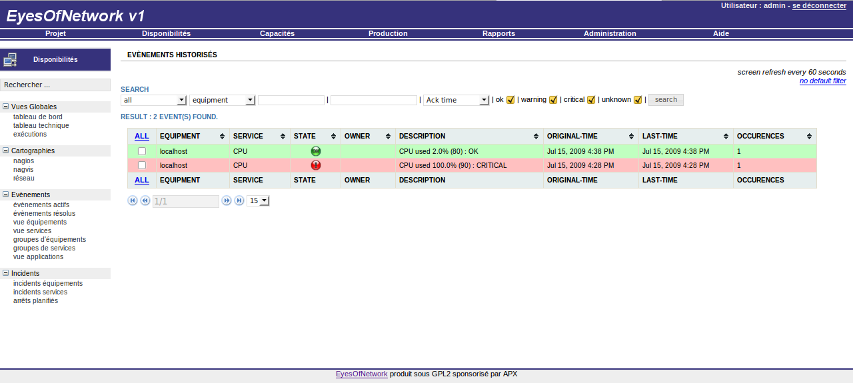
Task: Uncheck the ok state filter checkbox
Action: click(510, 100)
